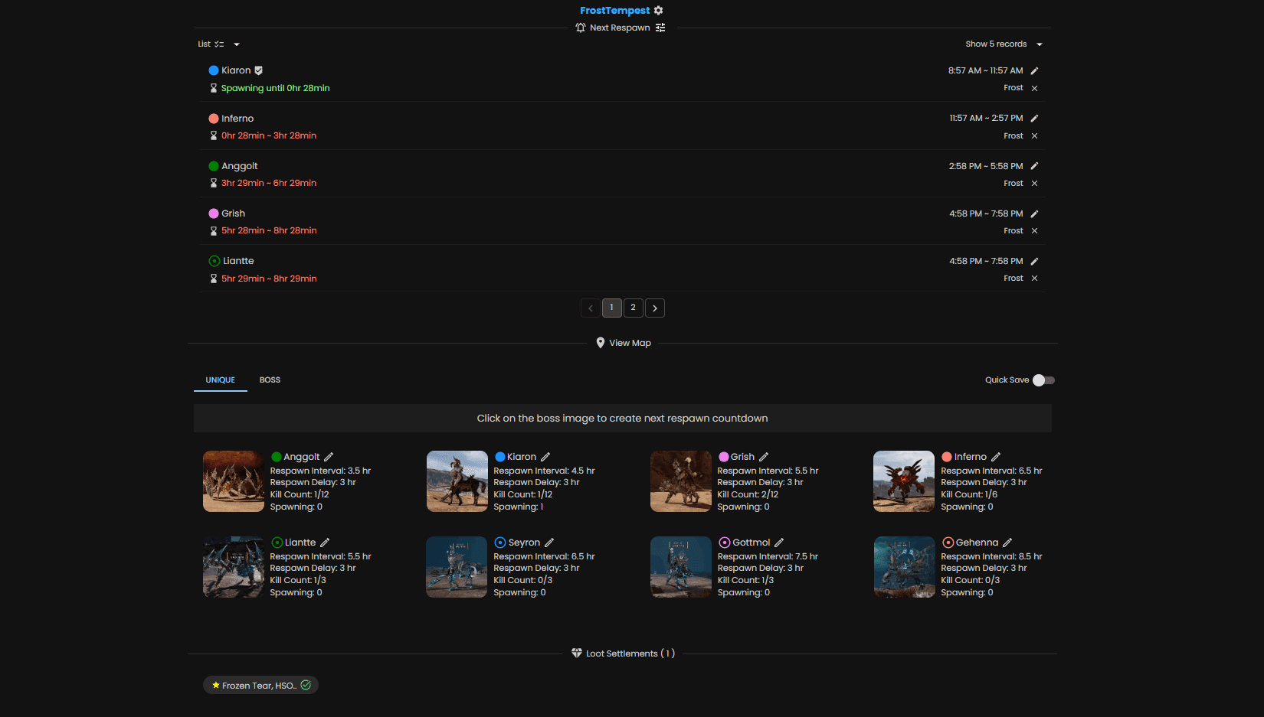Delete the Kiaron respawn record
The height and width of the screenshot is (717, 1264).
(x=1034, y=88)
